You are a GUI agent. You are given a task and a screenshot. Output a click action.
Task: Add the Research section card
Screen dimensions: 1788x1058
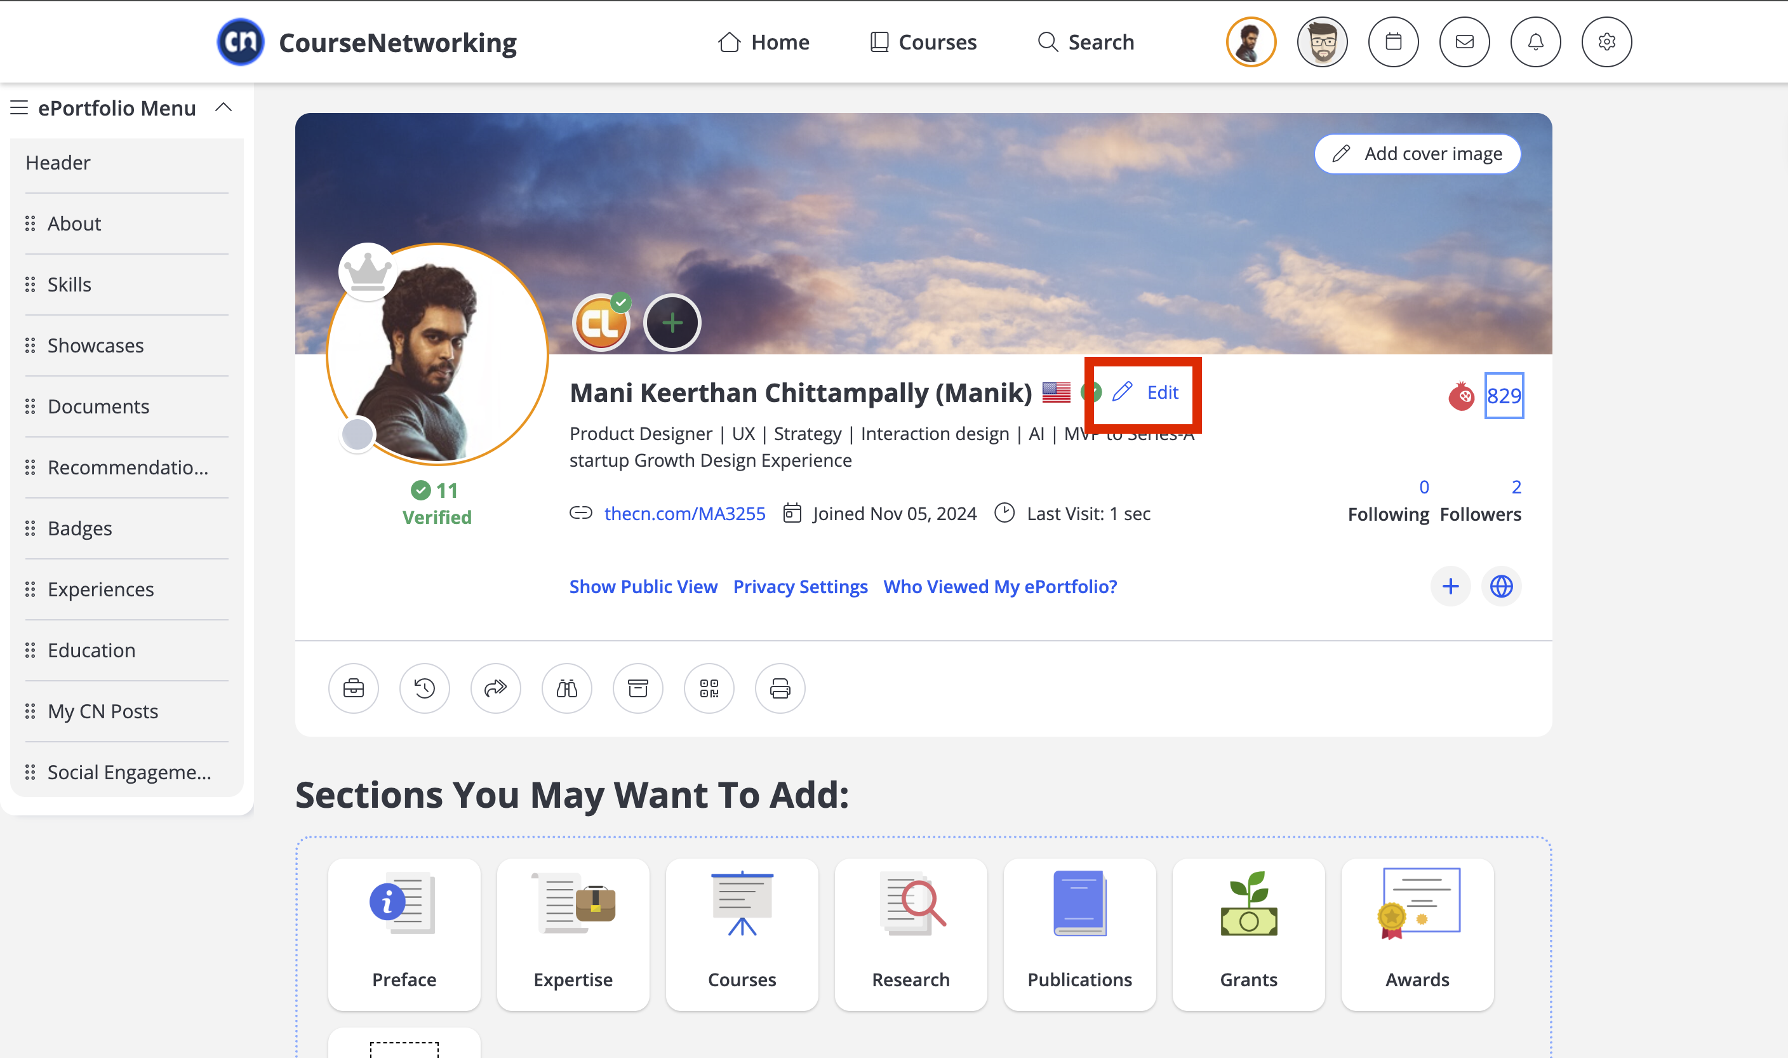click(911, 934)
